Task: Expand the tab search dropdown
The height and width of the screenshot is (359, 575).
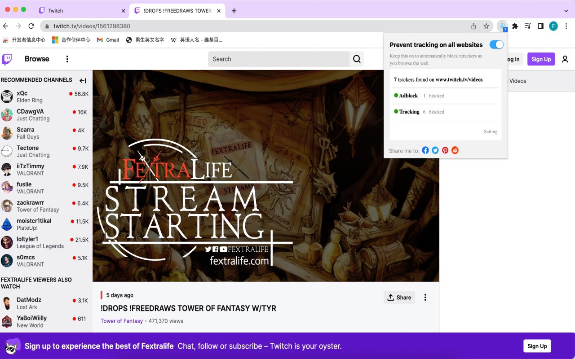Action: [x=566, y=11]
